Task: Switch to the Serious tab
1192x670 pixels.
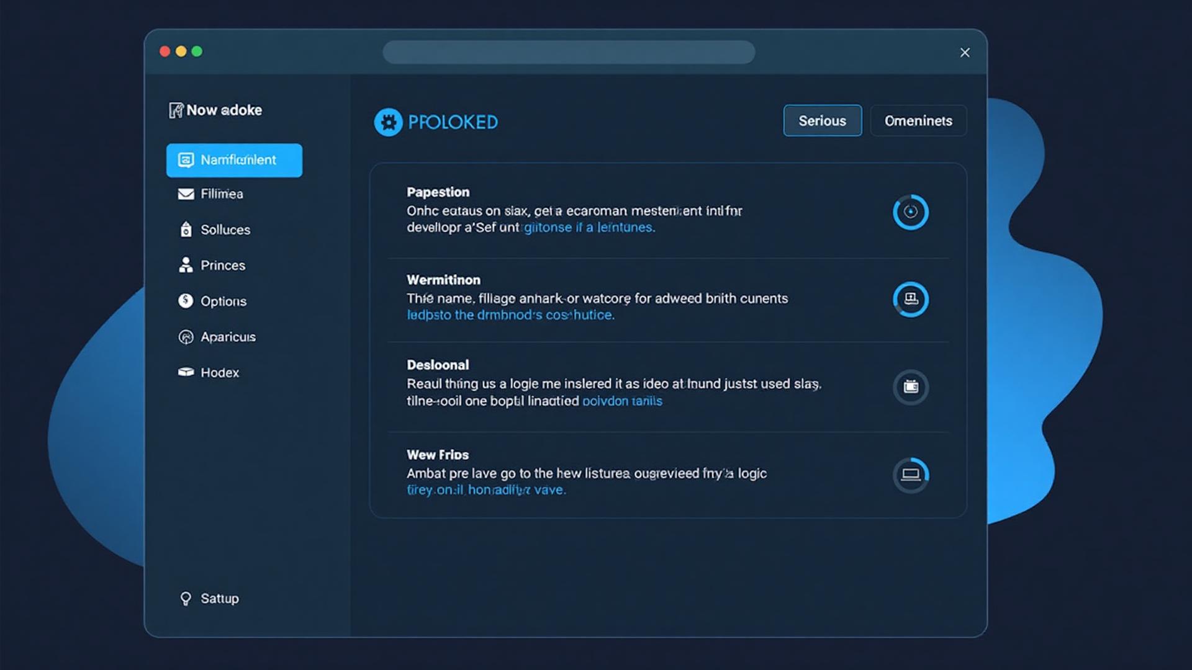Action: (823, 121)
